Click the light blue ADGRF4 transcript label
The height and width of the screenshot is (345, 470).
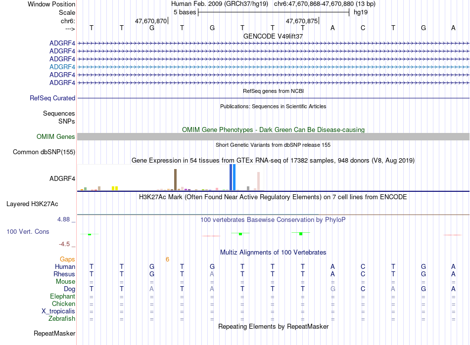(62, 67)
